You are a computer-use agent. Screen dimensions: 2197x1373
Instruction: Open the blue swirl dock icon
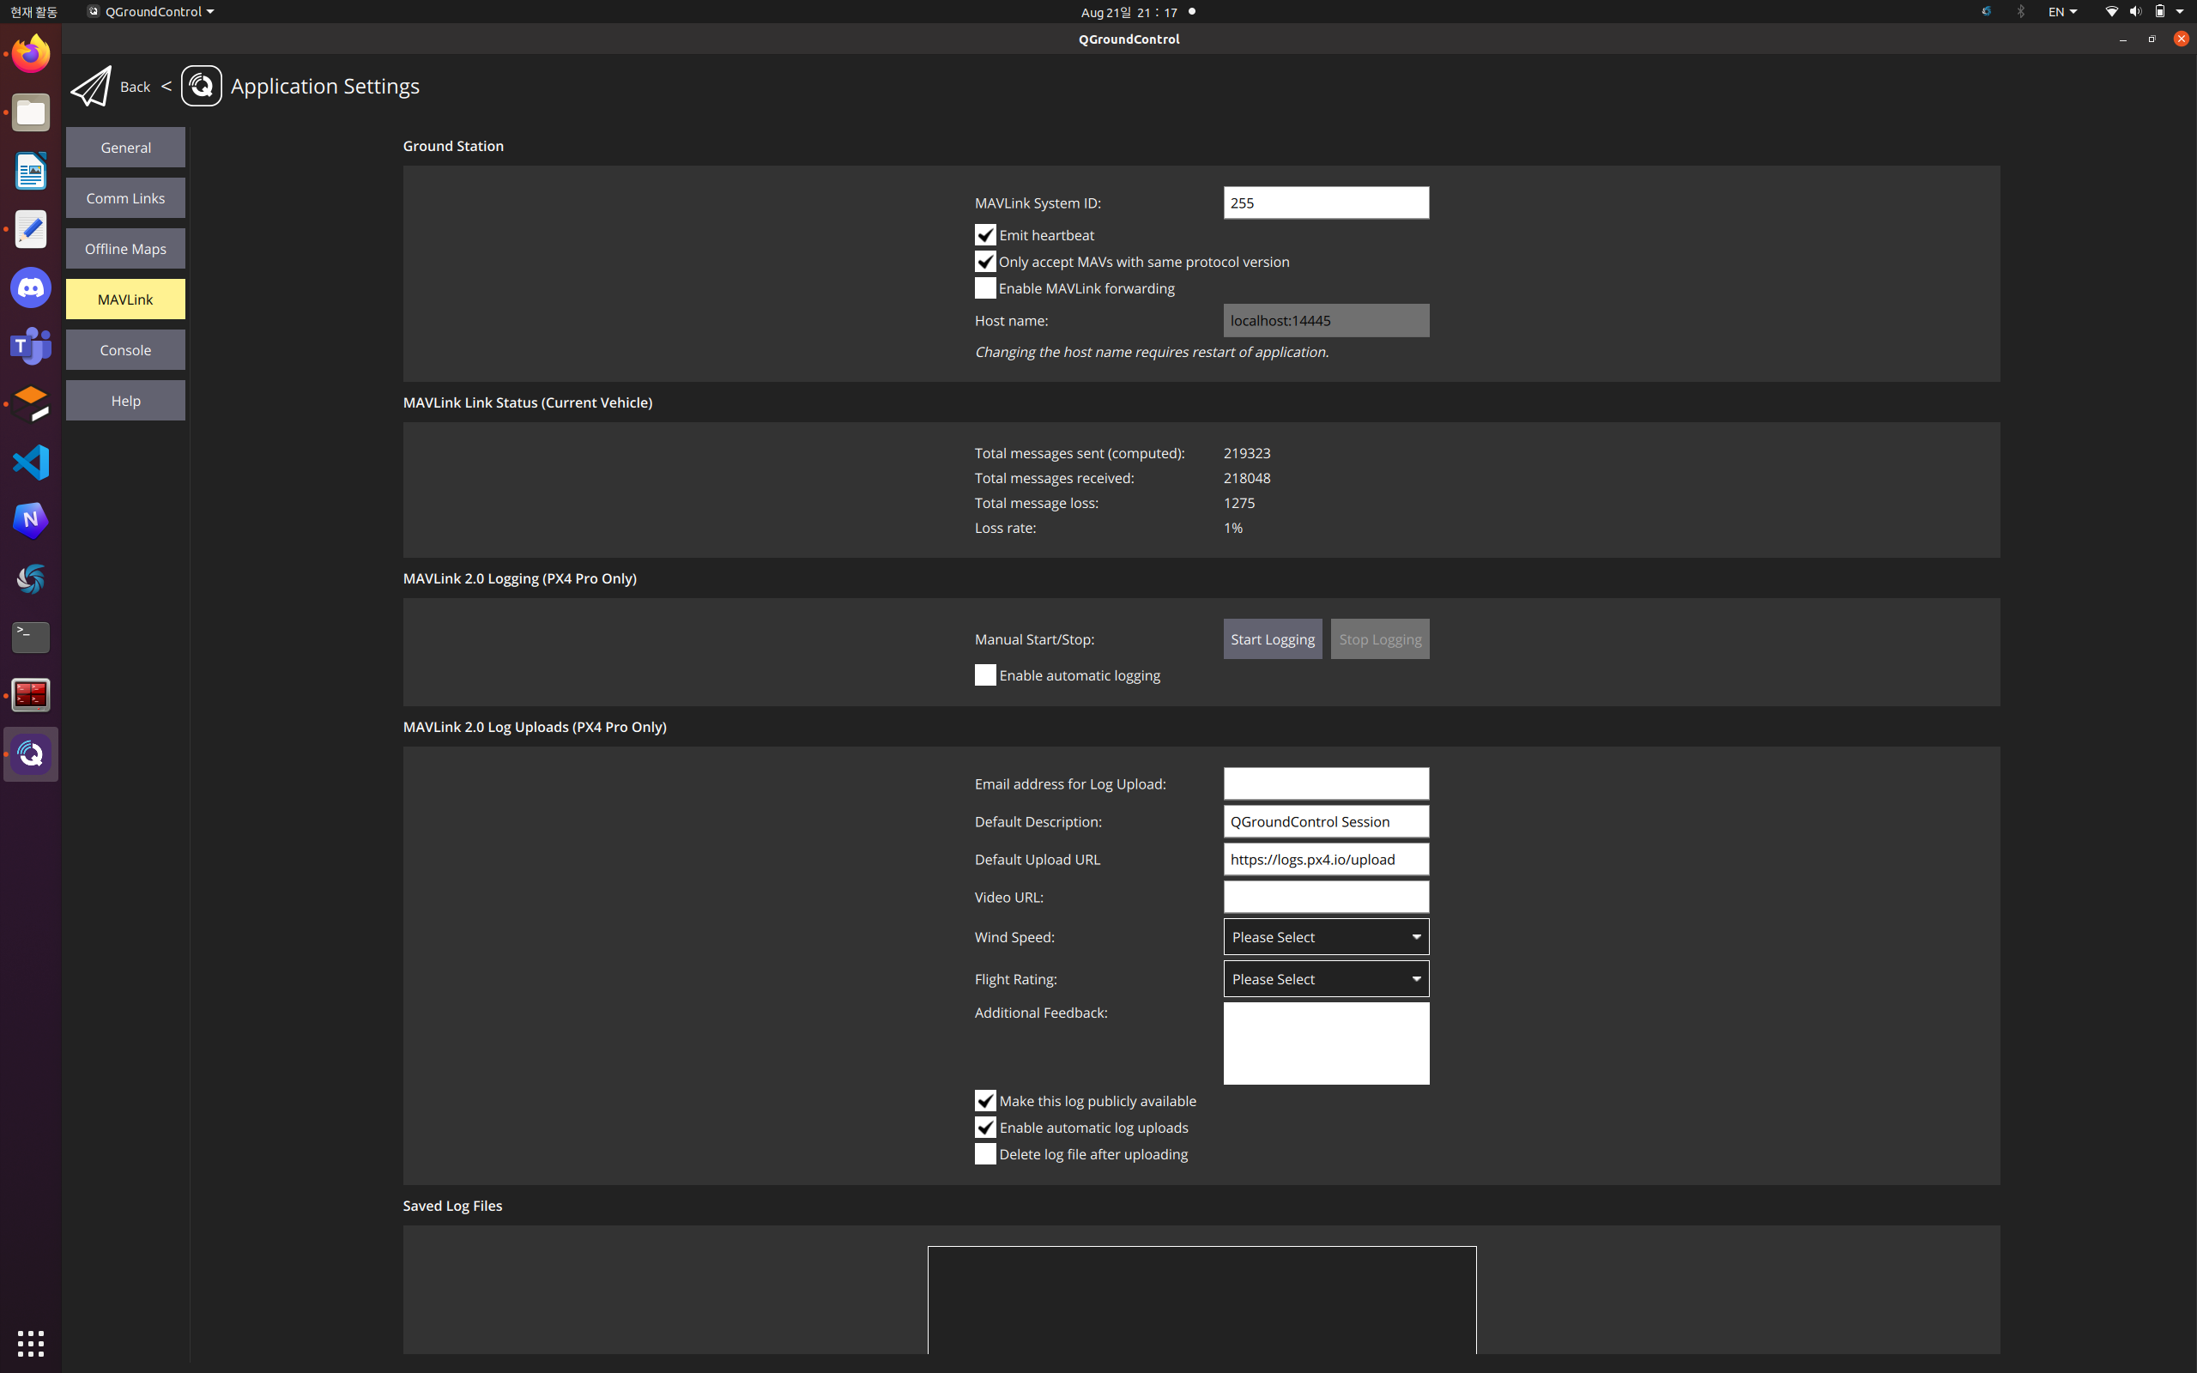click(31, 578)
